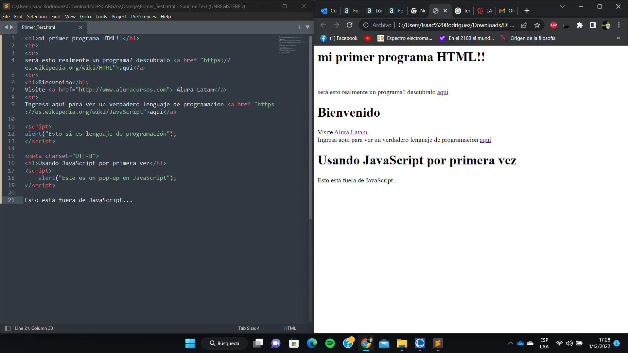Follow the aqui link about JavaScript

pos(485,140)
